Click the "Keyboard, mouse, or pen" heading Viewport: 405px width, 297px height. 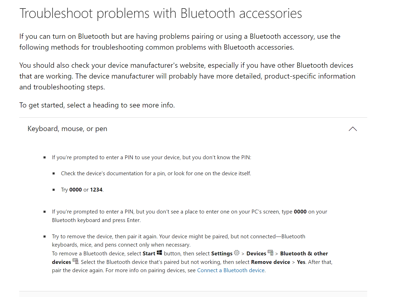67,129
